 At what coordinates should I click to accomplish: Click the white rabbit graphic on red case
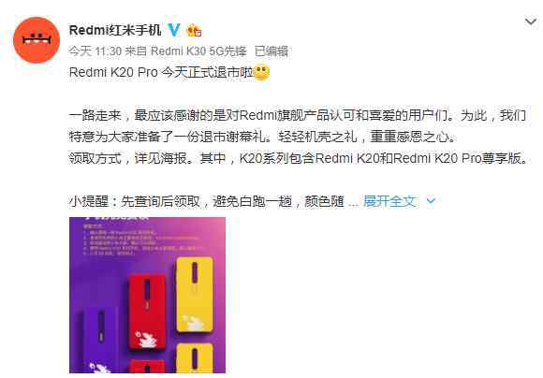point(146,340)
